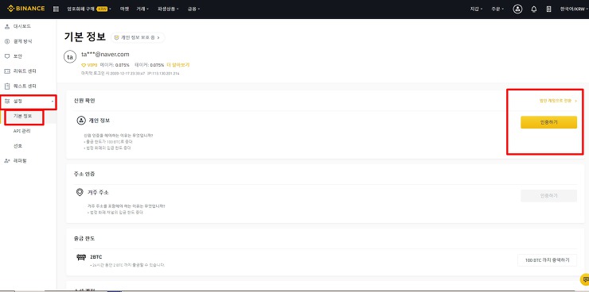
Task: Open the 암호화폐 구매 KRW dropdown
Action: click(89, 9)
